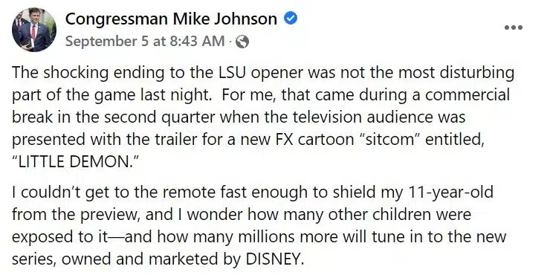The image size is (550, 275).
Task: Click the blue verified badge checkmark
Action: pyautogui.click(x=291, y=19)
